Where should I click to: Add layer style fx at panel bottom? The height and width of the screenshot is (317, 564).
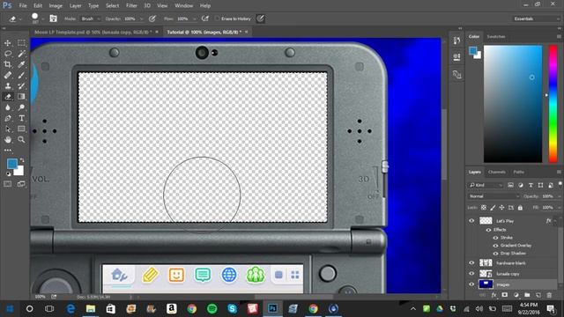tap(493, 295)
